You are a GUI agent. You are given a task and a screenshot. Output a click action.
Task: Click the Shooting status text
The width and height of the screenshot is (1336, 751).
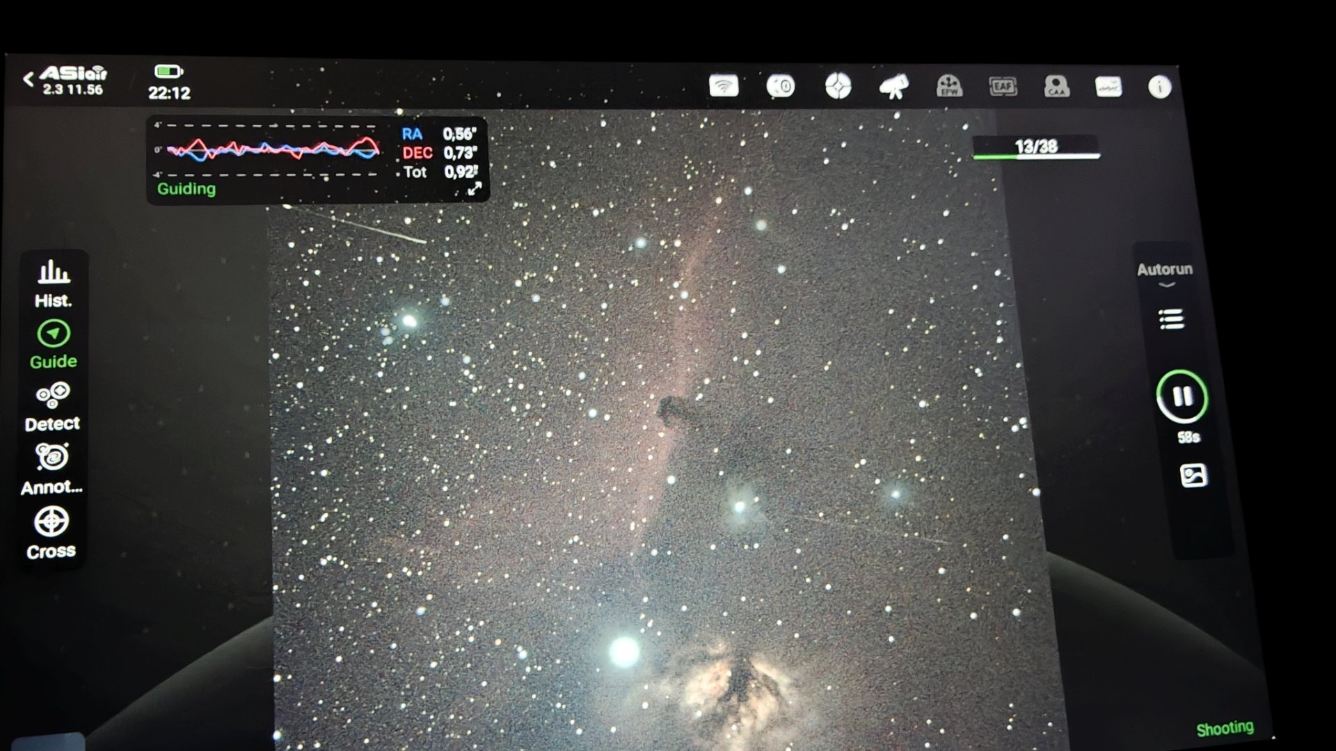click(1225, 728)
